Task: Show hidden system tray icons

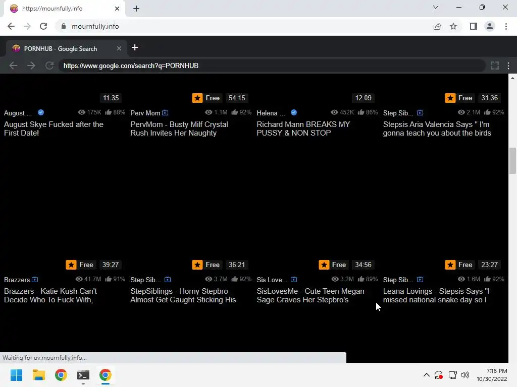Action: pyautogui.click(x=426, y=375)
